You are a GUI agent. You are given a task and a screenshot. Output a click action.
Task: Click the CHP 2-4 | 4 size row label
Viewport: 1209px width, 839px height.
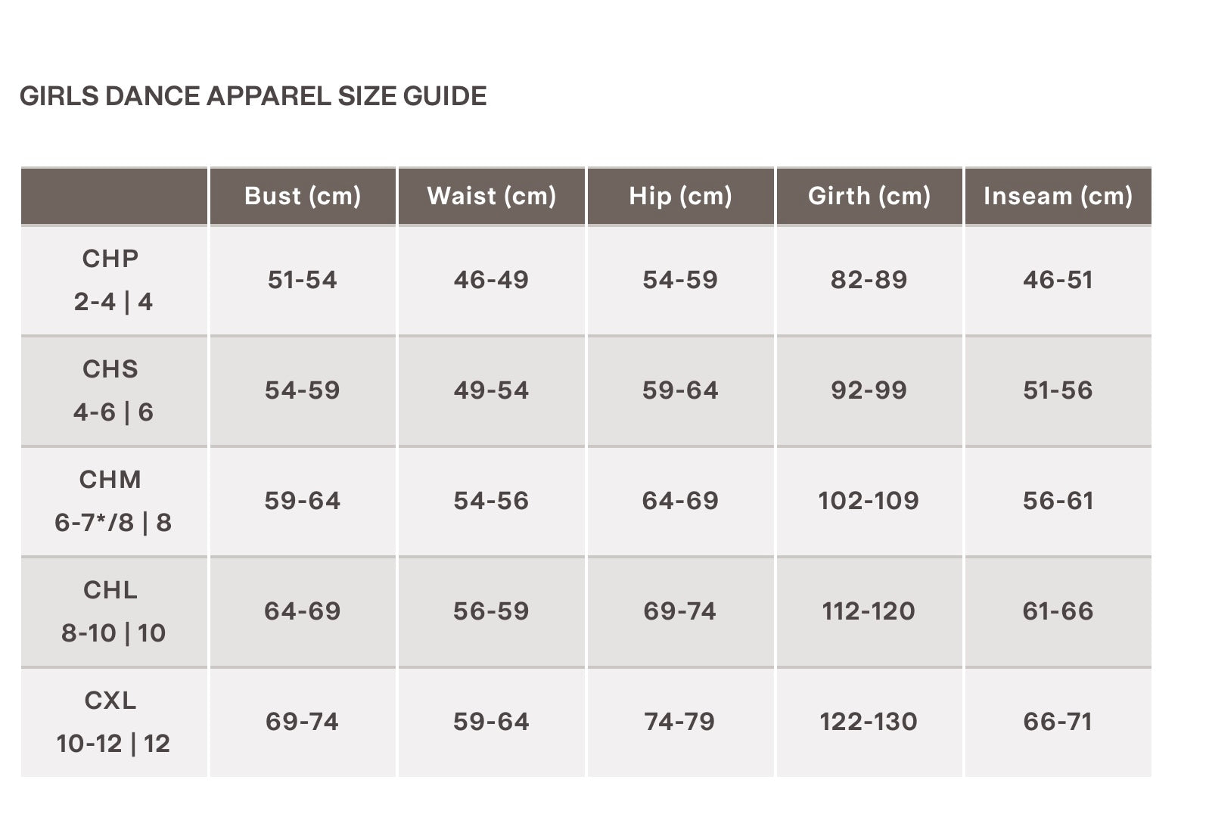point(113,280)
